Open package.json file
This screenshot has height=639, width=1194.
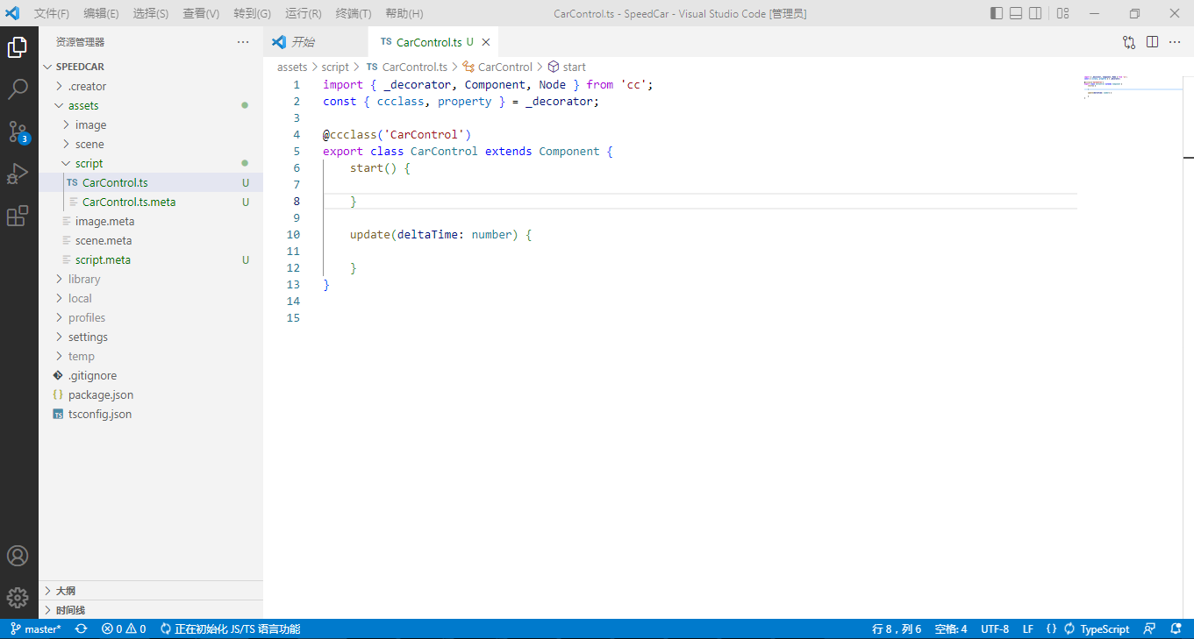(x=151, y=394)
